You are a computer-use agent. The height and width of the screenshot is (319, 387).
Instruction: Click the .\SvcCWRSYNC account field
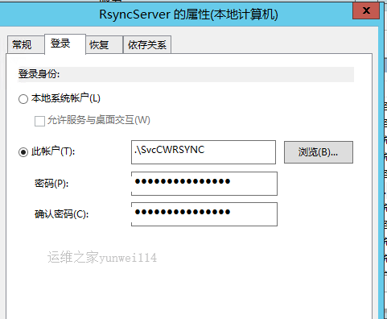pos(204,152)
